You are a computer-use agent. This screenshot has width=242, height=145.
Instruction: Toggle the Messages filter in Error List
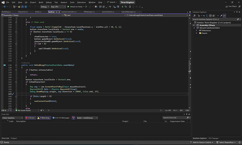coord(61,118)
